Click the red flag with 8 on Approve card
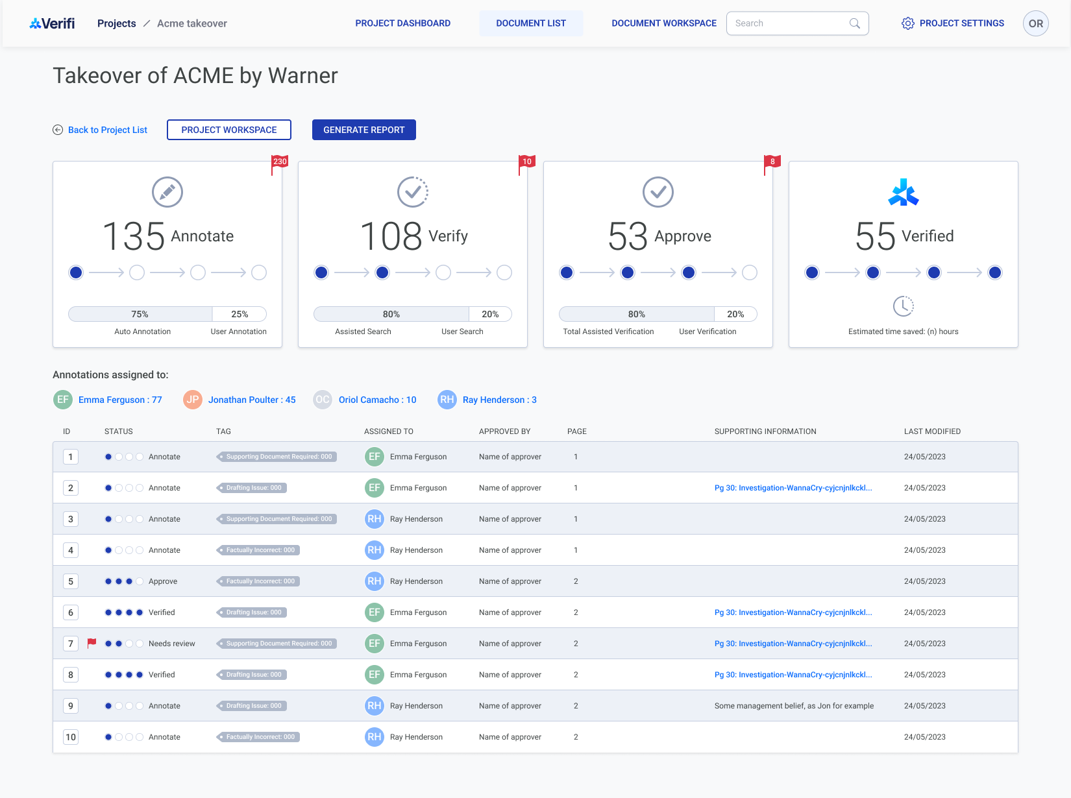The height and width of the screenshot is (798, 1071). point(772,165)
